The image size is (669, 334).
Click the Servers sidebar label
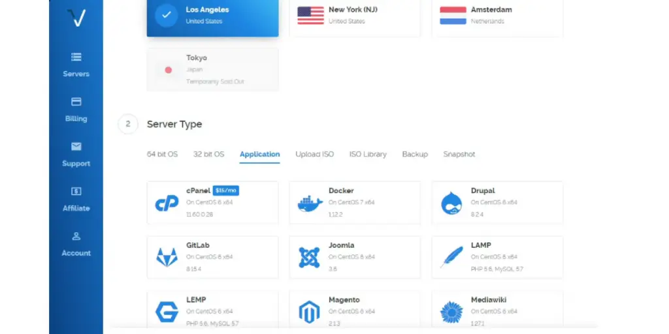coord(76,74)
